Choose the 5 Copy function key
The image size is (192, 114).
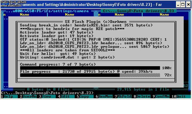[85, 96]
